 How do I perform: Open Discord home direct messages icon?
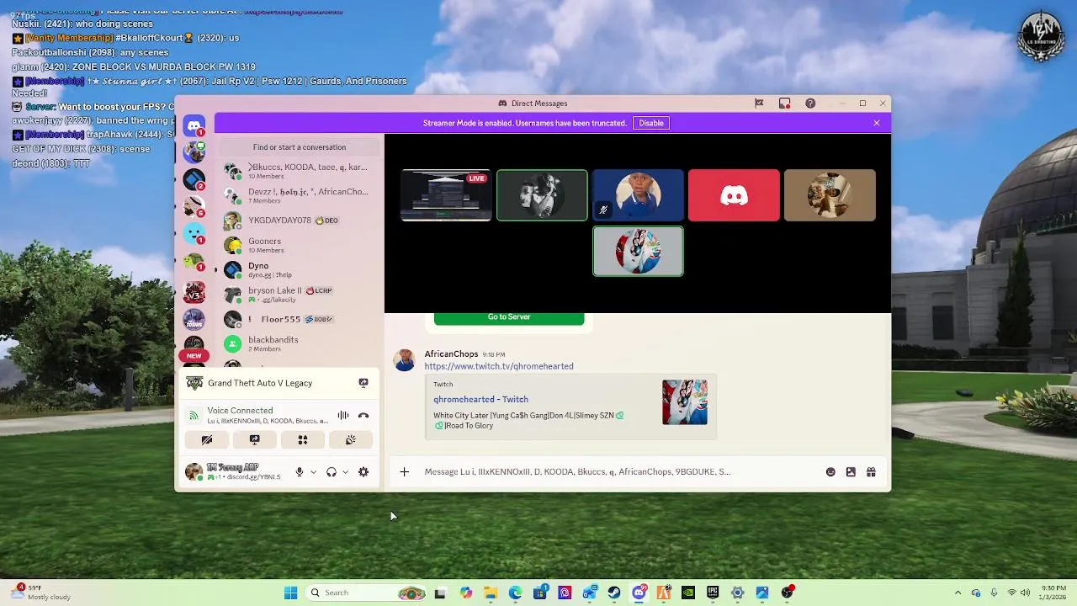(194, 126)
